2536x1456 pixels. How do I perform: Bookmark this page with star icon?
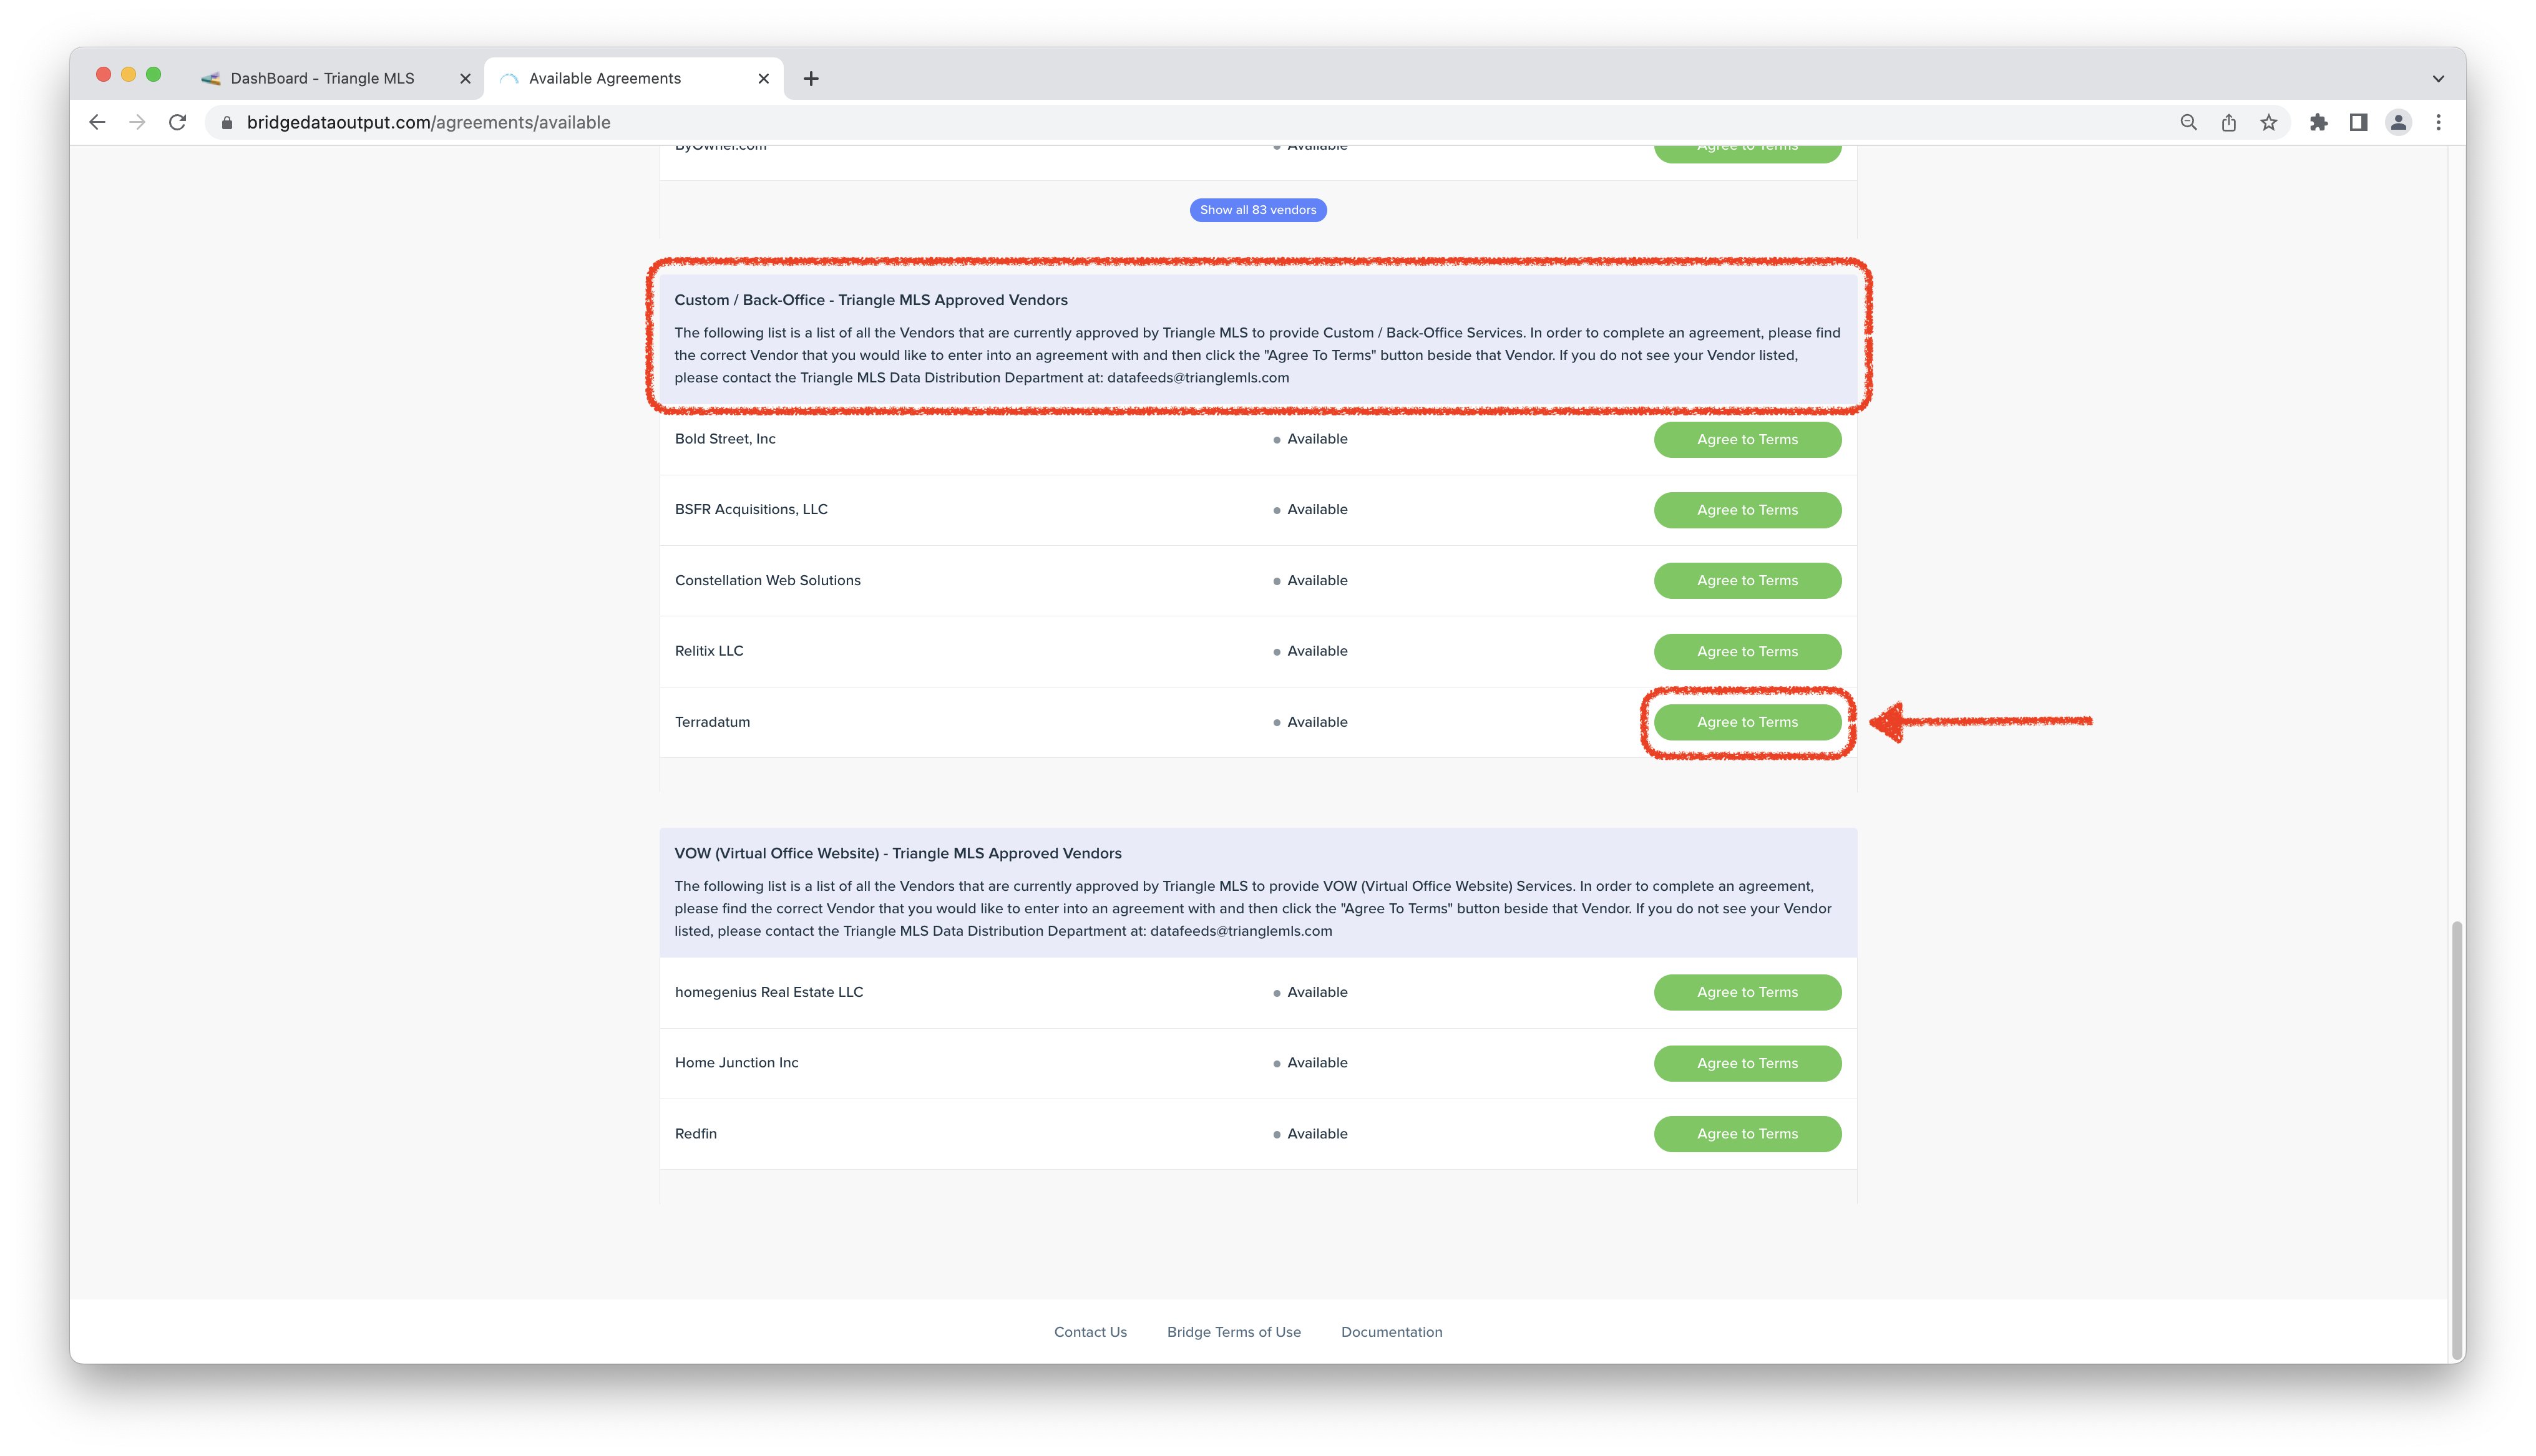pos(2268,122)
